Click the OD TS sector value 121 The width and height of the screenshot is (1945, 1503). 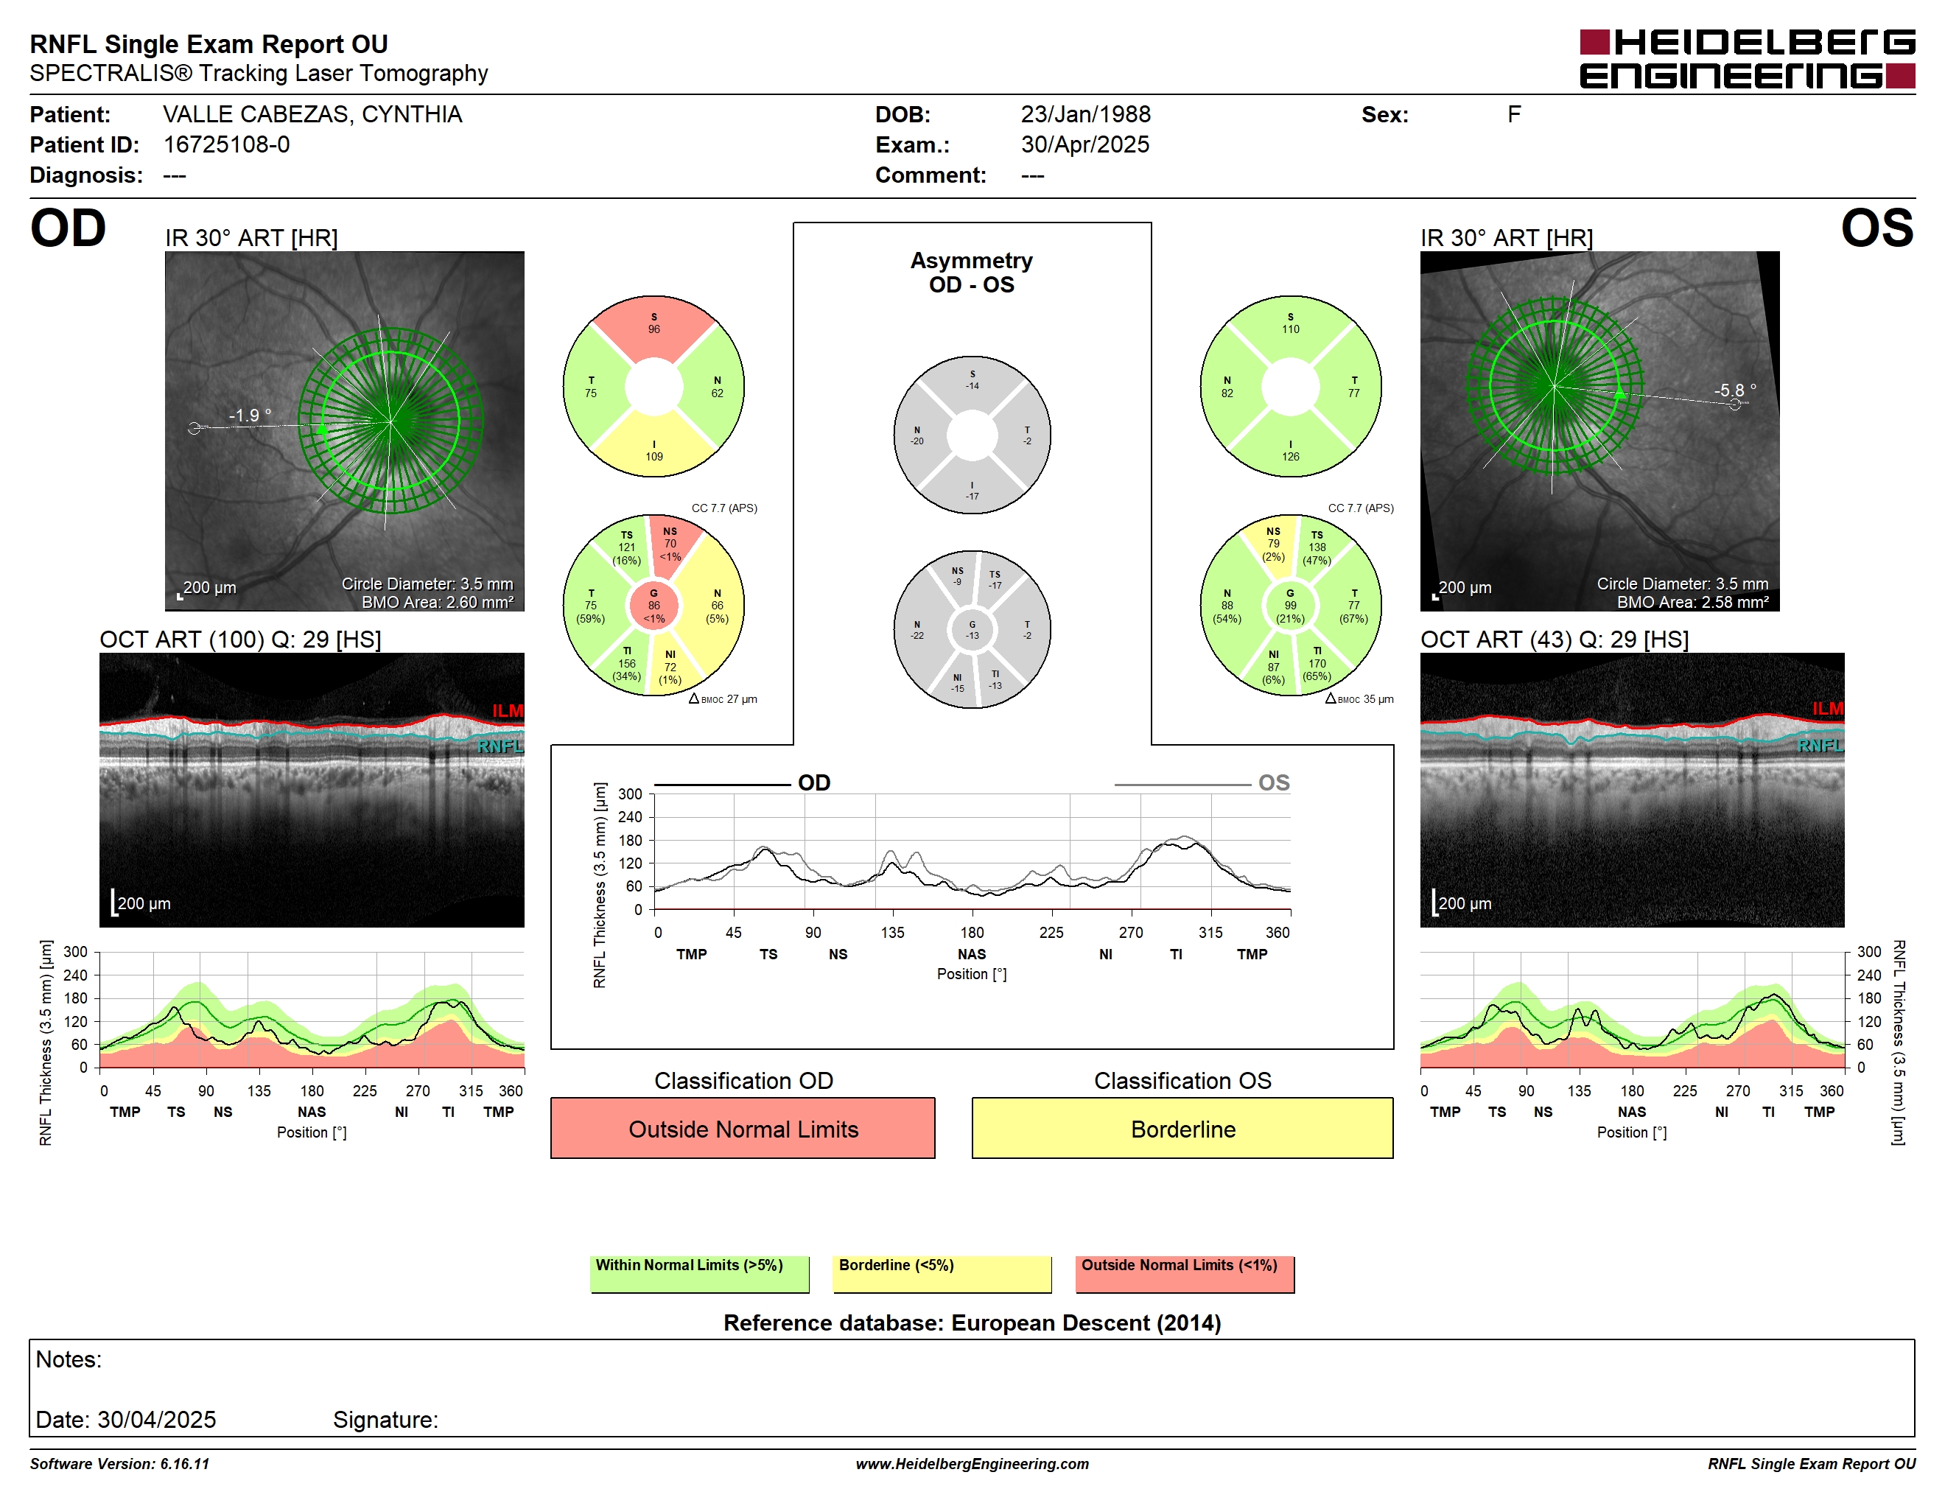tap(627, 547)
